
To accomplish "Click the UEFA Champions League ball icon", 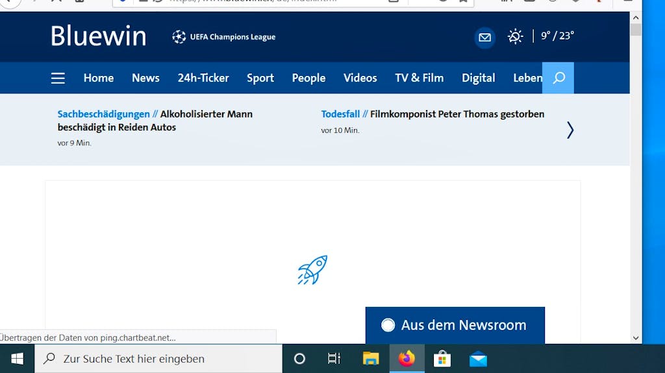I will tap(179, 37).
